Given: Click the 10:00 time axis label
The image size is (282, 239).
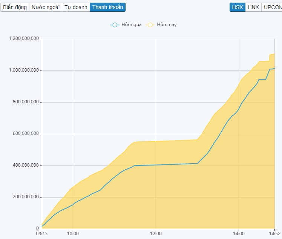Looking at the screenshot, I should click(73, 234).
